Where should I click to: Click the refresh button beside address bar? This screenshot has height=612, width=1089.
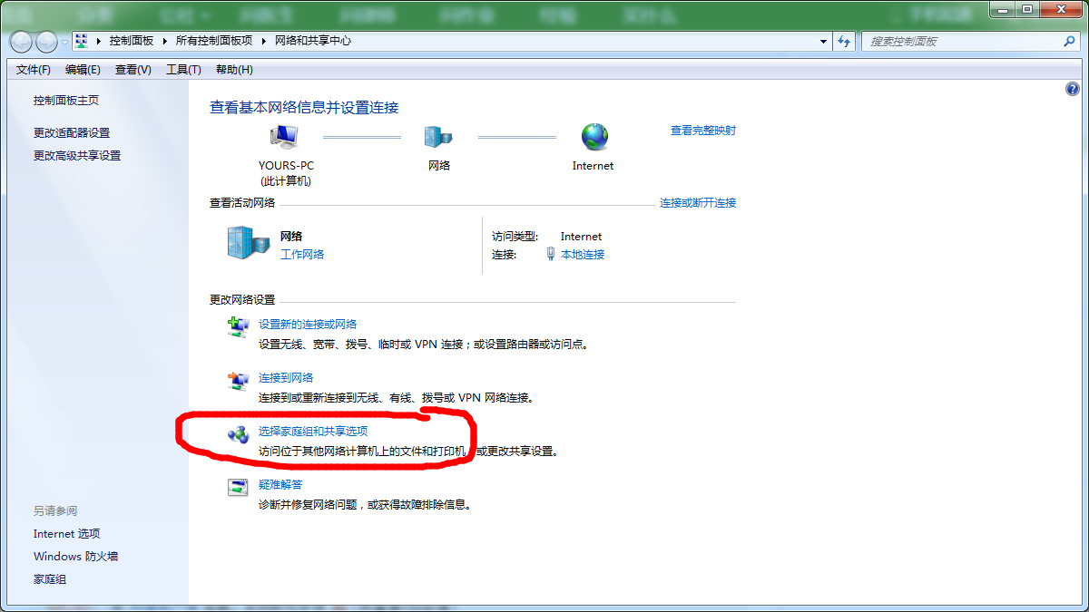click(x=845, y=42)
